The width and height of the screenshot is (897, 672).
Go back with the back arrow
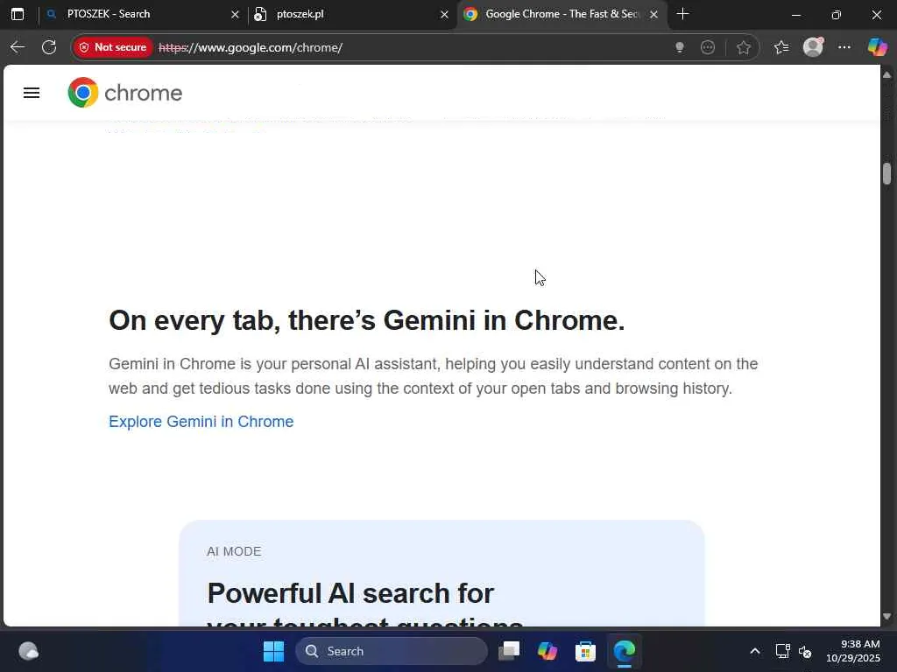[x=18, y=47]
